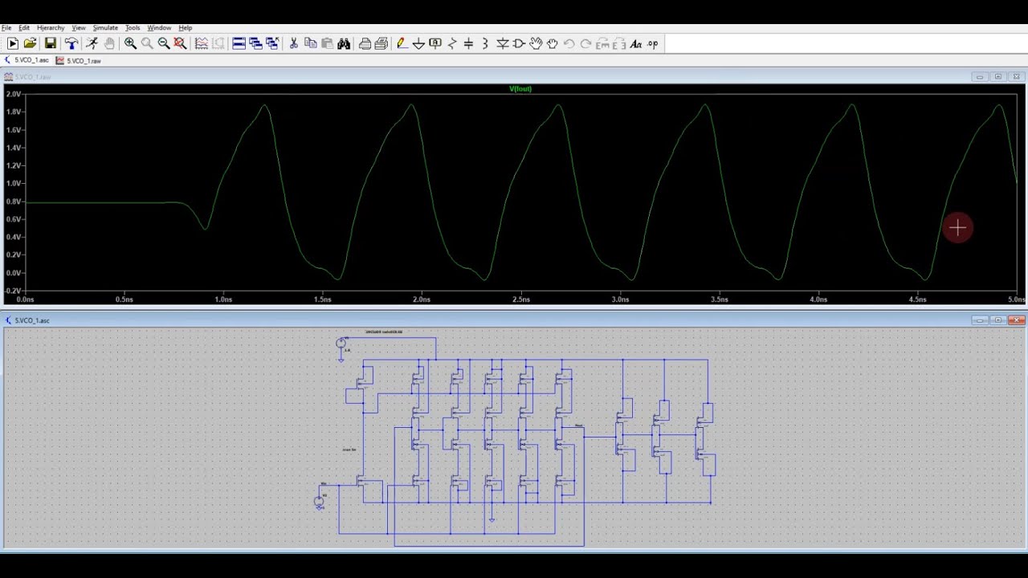Click the Pan magnifier icon
Image resolution: width=1028 pixels, height=578 pixels.
147,43
